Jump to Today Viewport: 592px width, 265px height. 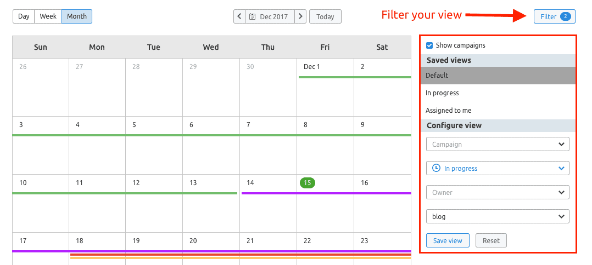pos(325,16)
